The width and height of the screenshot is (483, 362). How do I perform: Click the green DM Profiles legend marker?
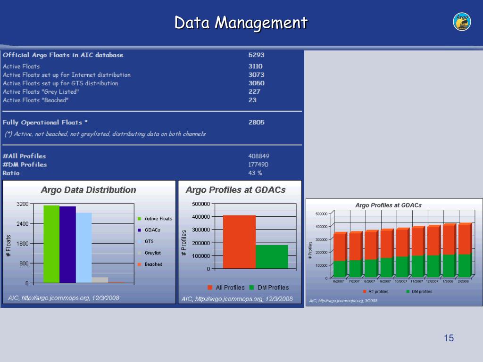pyautogui.click(x=252, y=288)
